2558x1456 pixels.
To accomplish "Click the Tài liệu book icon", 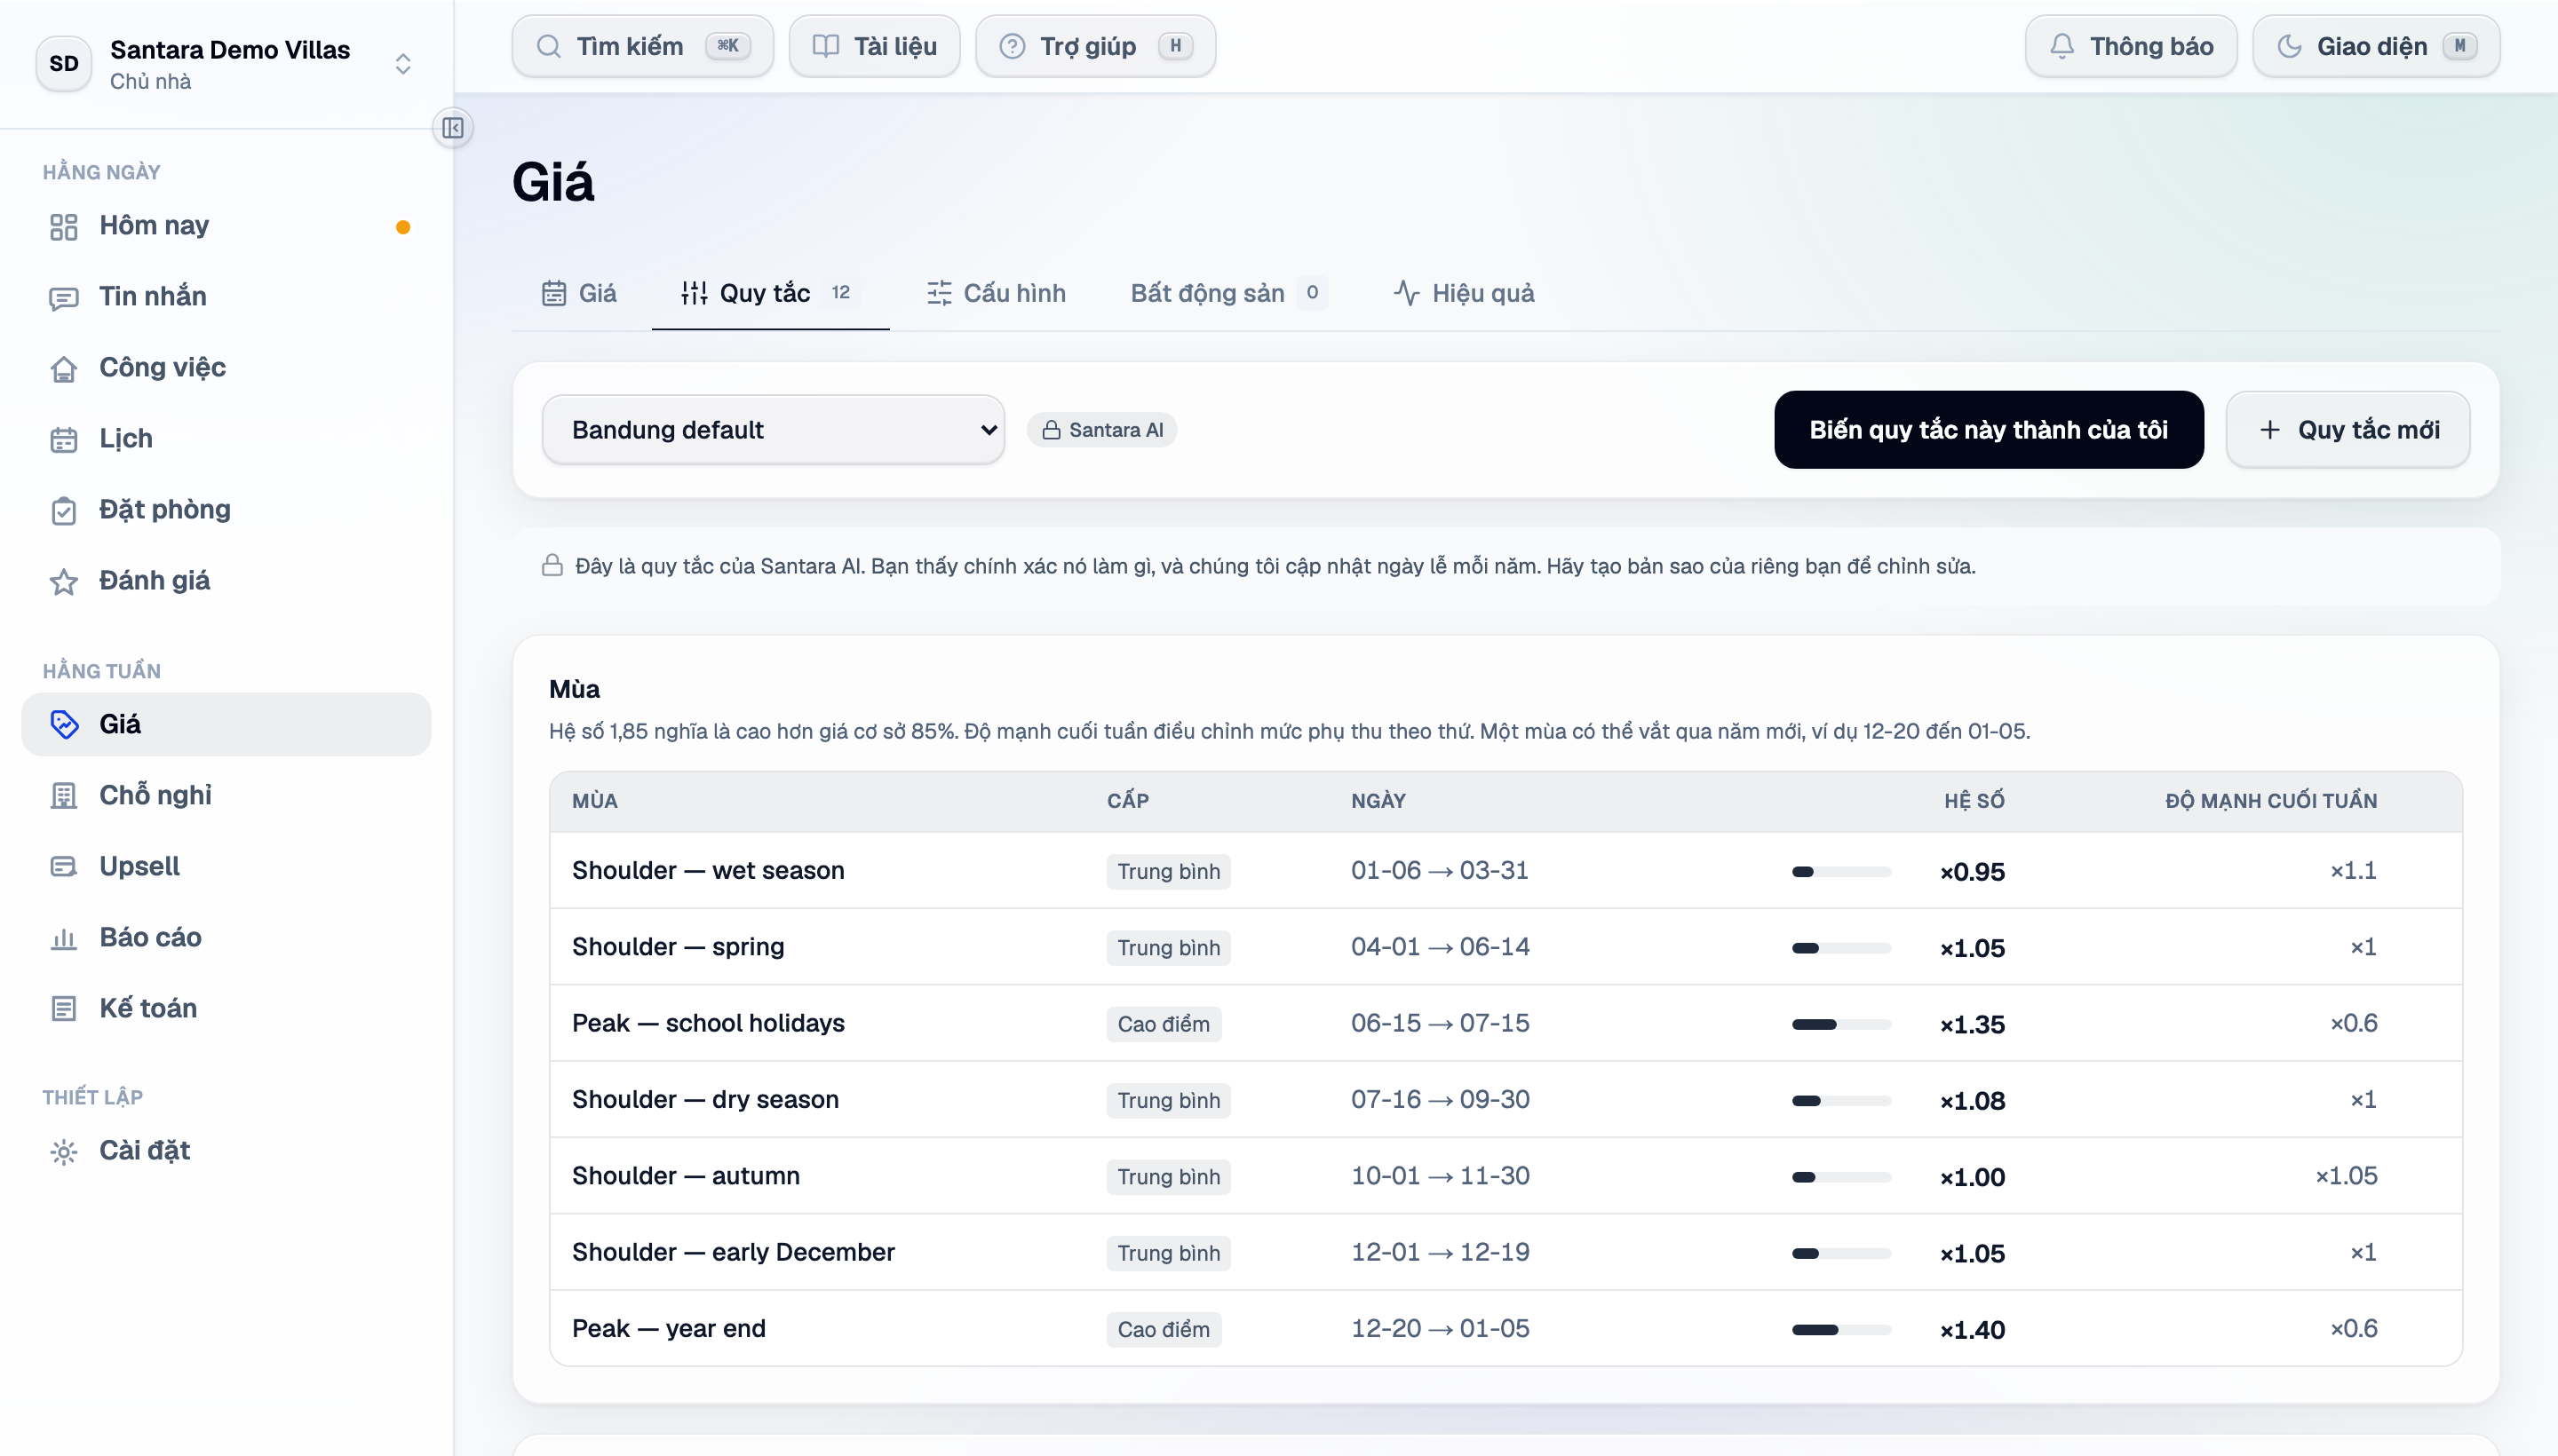I will (825, 46).
